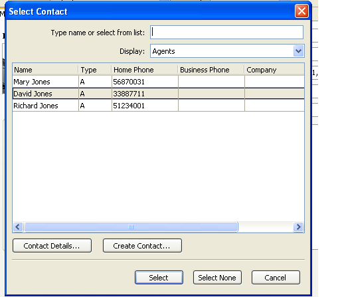Click the Create Contact button

click(142, 246)
